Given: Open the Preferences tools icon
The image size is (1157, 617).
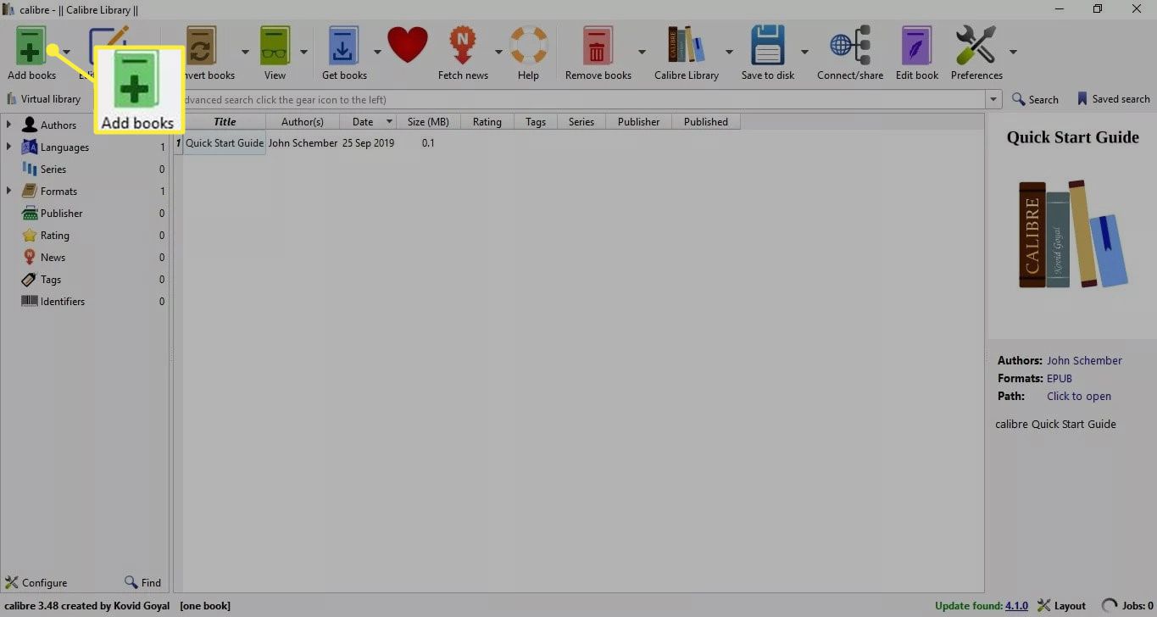Looking at the screenshot, I should 976,45.
